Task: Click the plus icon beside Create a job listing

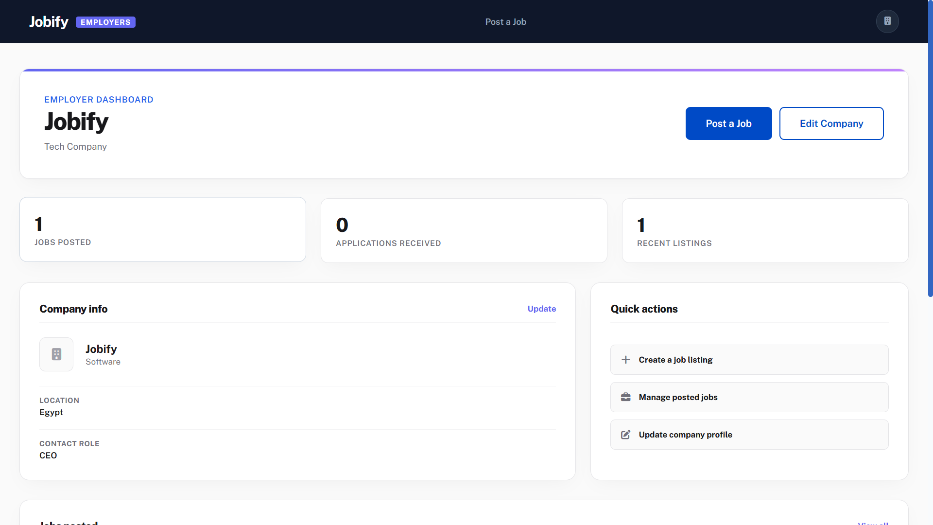Action: pyautogui.click(x=626, y=360)
